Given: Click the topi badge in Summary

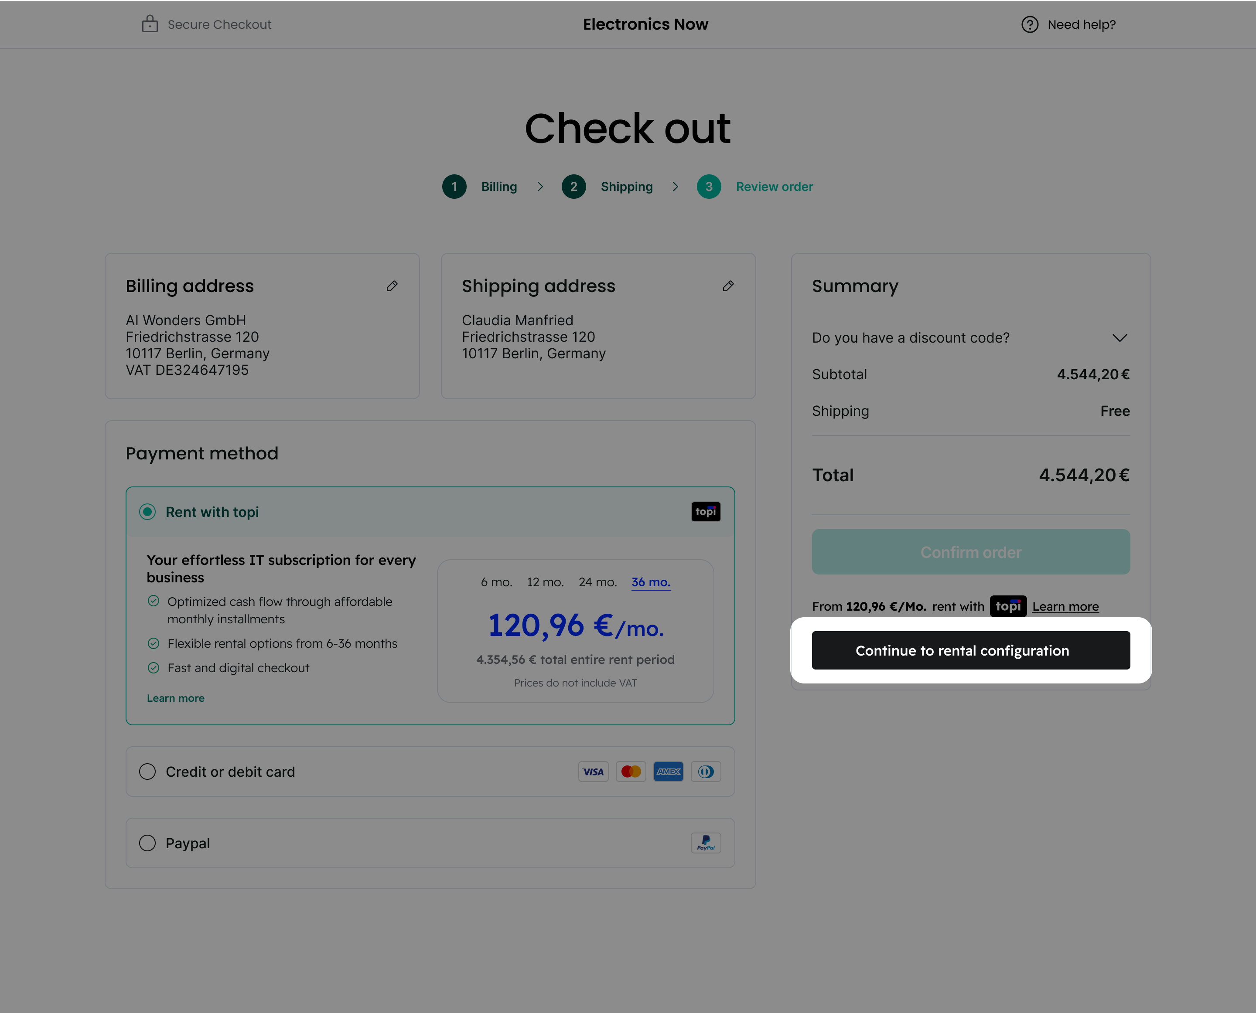Looking at the screenshot, I should [1008, 606].
